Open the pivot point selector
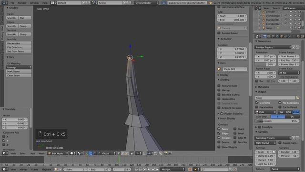305x172 pixels. pos(80,153)
